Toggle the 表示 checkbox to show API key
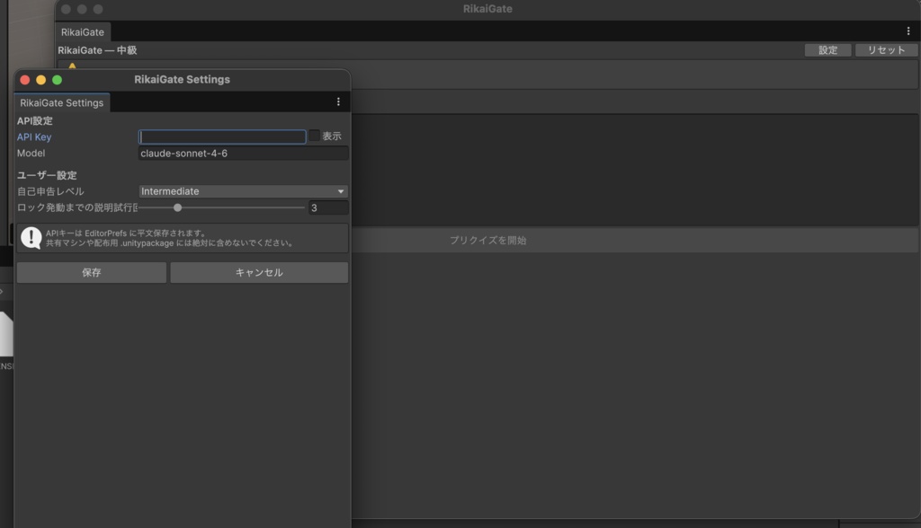The height and width of the screenshot is (528, 921). click(x=314, y=136)
